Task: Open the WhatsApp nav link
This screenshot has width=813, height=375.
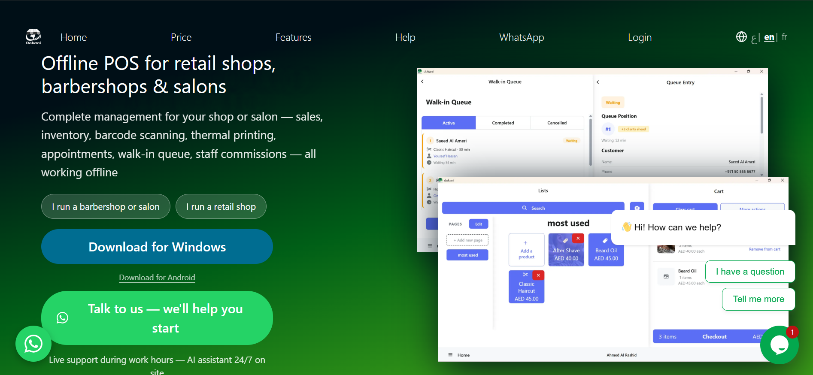Action: pyautogui.click(x=522, y=37)
